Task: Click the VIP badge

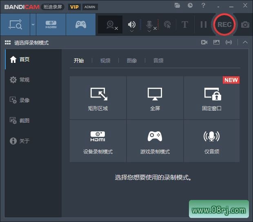Action: pyautogui.click(x=74, y=7)
